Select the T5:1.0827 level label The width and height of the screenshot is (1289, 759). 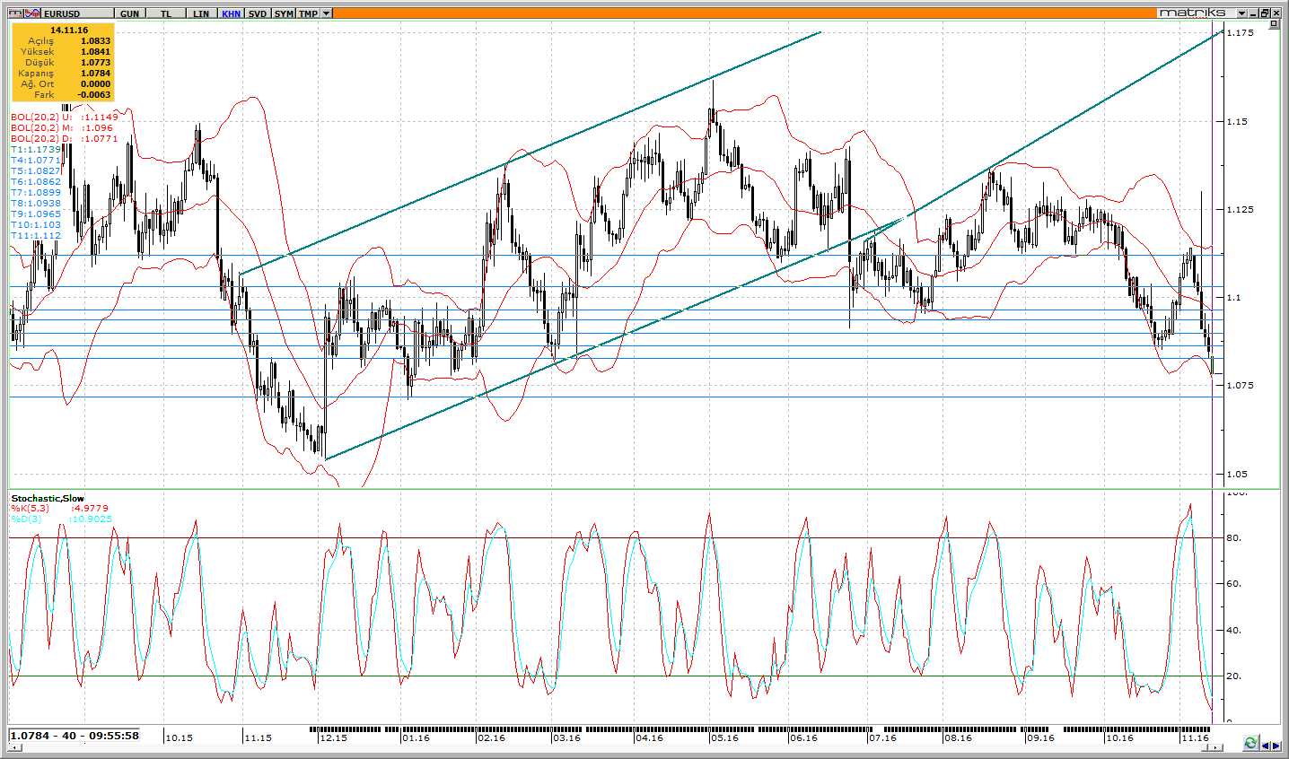click(36, 171)
